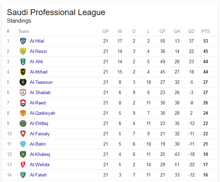
Task: Open the Al-Fateh team link
Action: tap(38, 175)
